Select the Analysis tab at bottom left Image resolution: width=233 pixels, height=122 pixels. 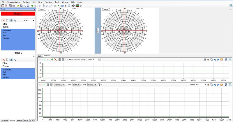point(20,120)
